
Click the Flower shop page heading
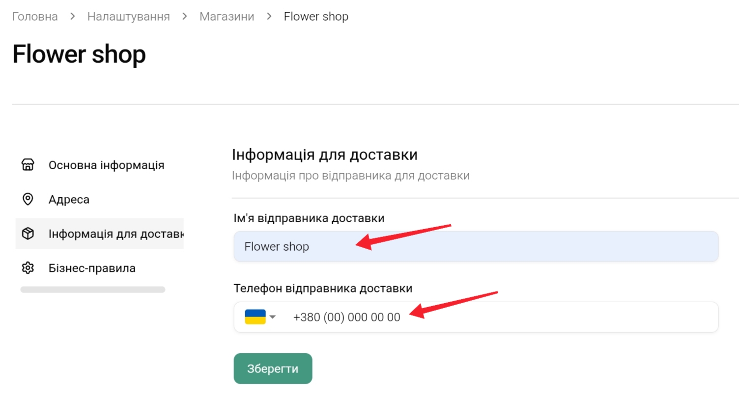pyautogui.click(x=79, y=54)
